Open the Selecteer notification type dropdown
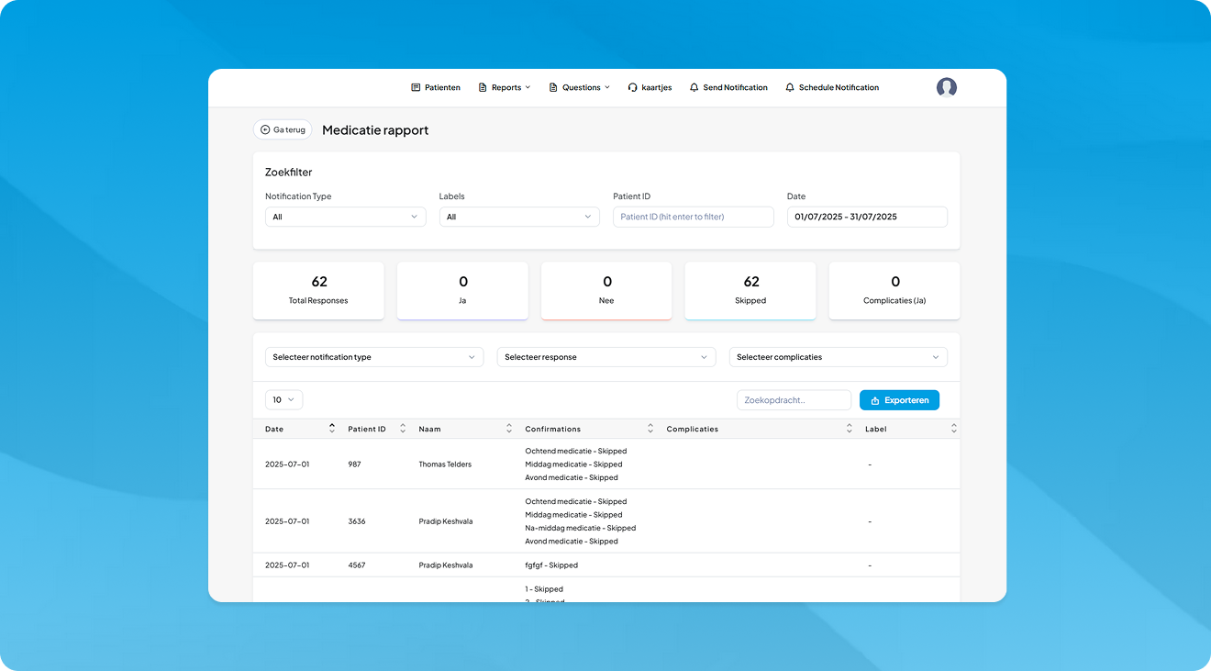 point(374,357)
